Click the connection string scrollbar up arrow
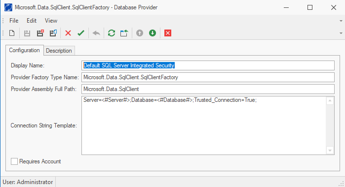Viewport: 345px width, 187px height. tap(330, 101)
